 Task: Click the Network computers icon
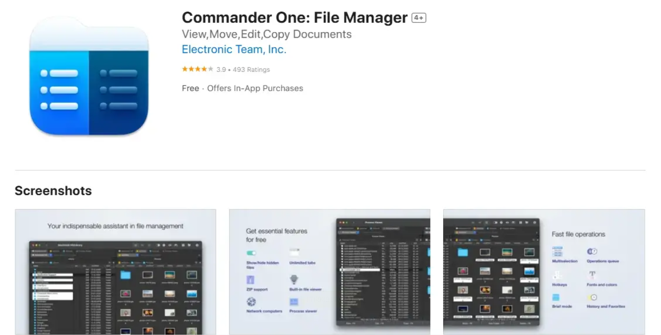251,302
